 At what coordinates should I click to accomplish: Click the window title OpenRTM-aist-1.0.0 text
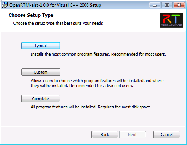pos(29,5)
